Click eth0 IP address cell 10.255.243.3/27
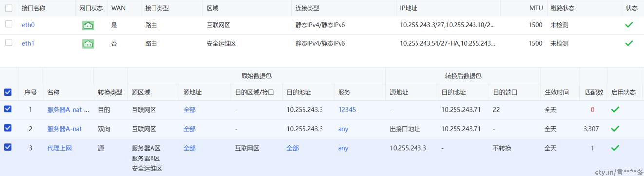The image size is (644, 176). (447, 25)
